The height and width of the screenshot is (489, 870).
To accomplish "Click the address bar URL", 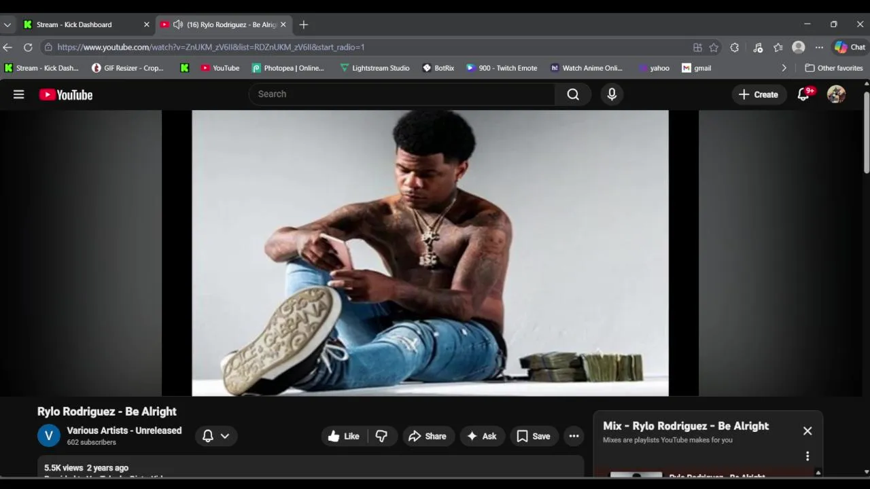I will (211, 48).
